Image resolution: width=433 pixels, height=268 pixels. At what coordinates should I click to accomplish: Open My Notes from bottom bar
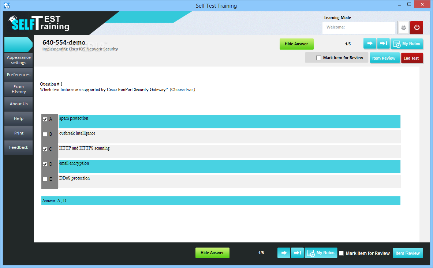click(321, 253)
